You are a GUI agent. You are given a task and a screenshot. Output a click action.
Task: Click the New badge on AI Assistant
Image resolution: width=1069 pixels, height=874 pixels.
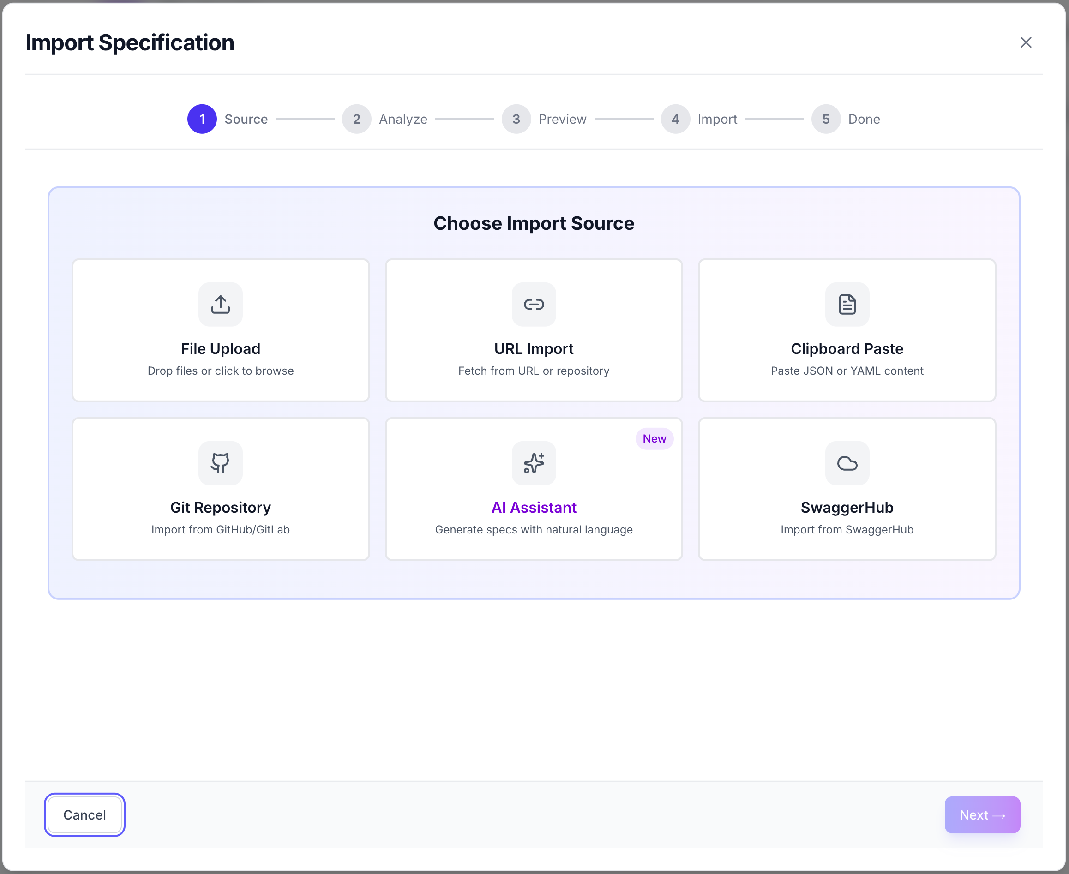coord(654,438)
